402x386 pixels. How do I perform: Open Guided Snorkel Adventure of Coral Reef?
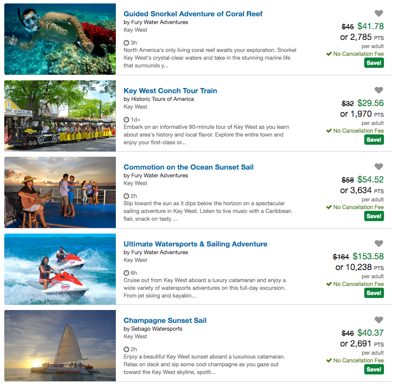(x=193, y=14)
